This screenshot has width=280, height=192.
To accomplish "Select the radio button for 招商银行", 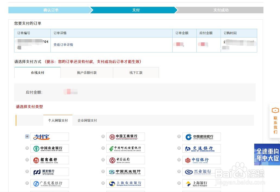I will [27, 160].
